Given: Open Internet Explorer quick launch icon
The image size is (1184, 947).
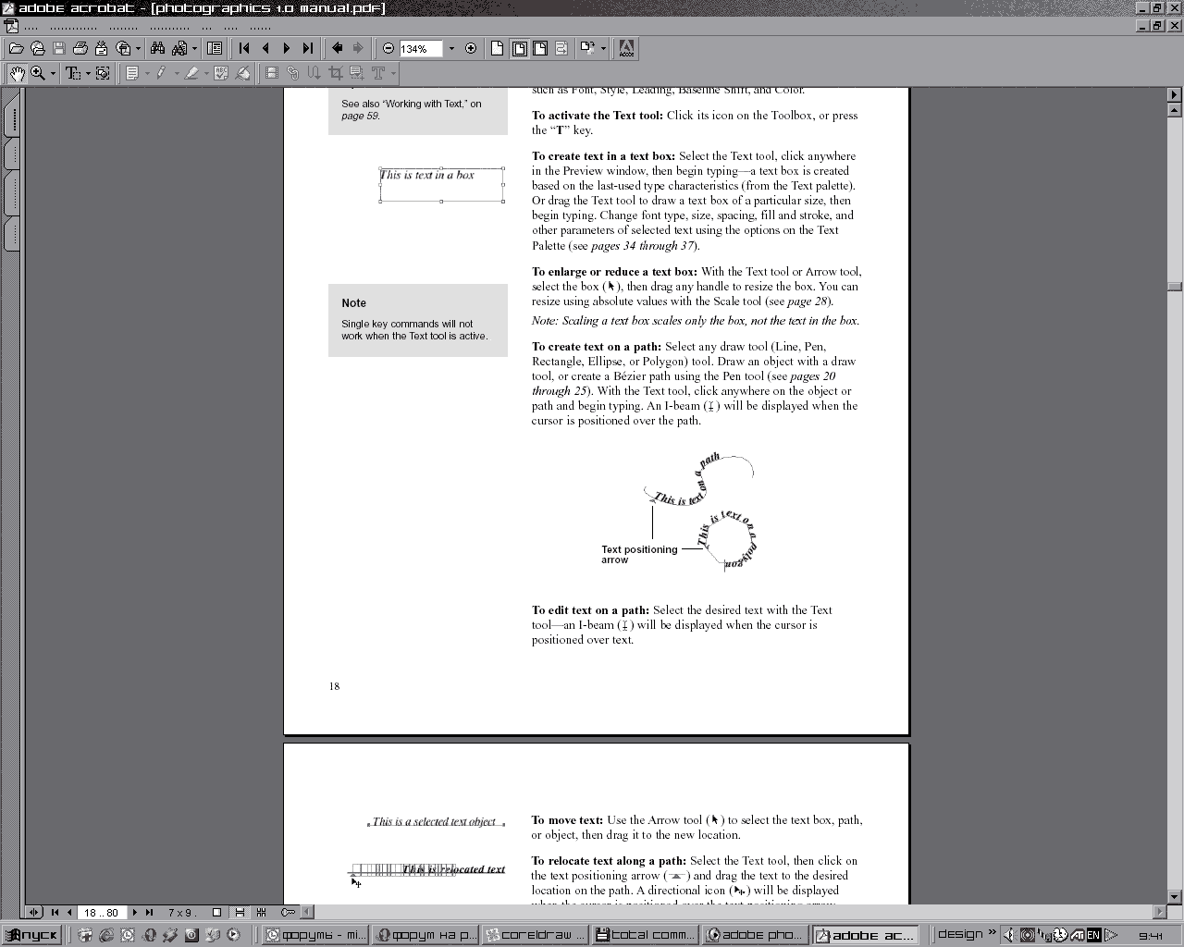Looking at the screenshot, I should (x=106, y=935).
